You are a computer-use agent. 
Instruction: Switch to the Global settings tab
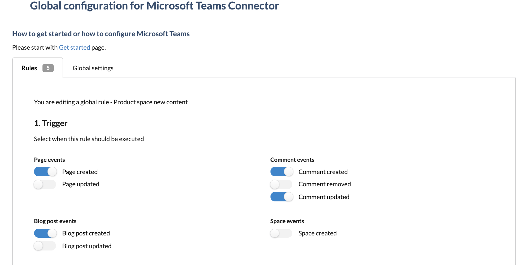93,68
